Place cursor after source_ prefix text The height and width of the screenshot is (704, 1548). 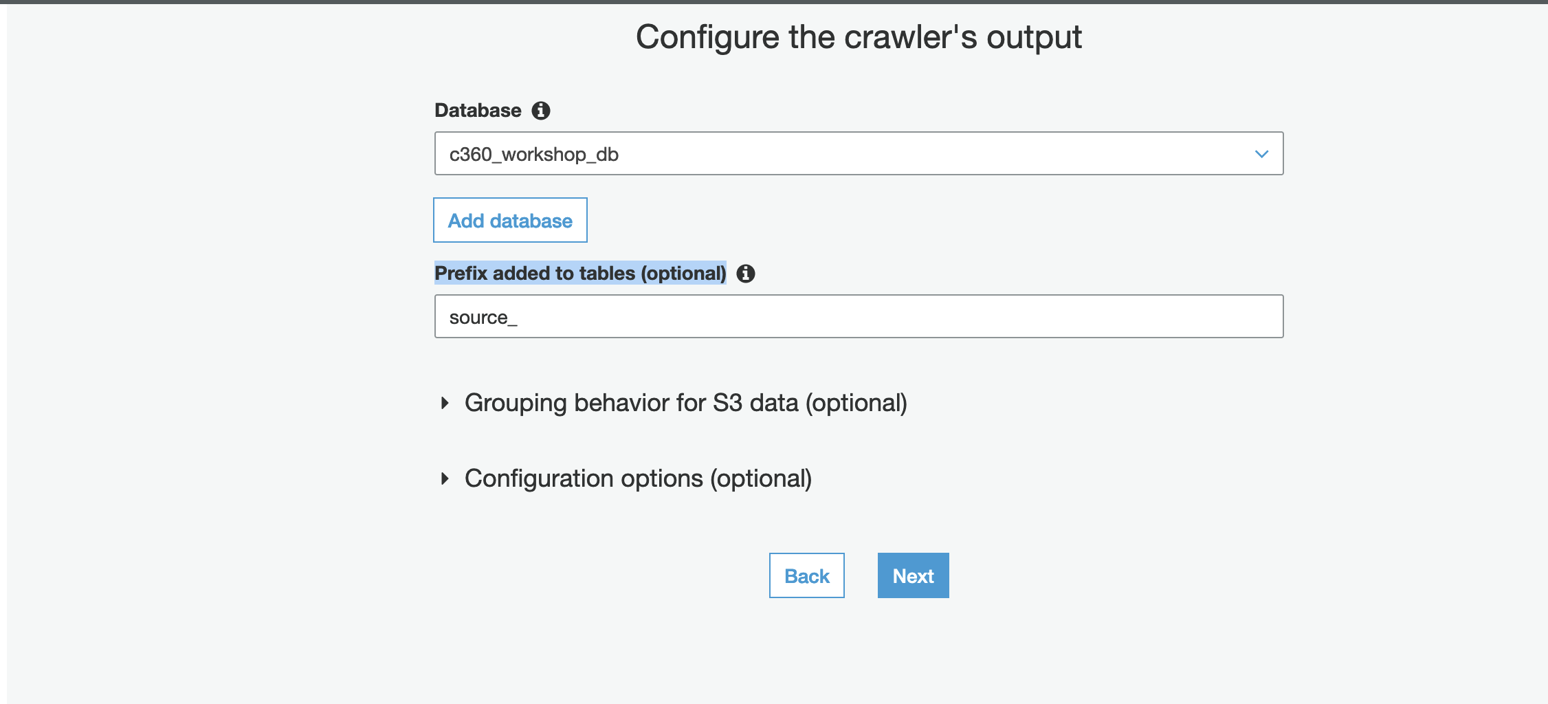[x=519, y=318]
